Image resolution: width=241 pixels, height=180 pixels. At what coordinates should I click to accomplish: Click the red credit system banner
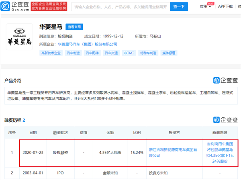pos(49,6)
